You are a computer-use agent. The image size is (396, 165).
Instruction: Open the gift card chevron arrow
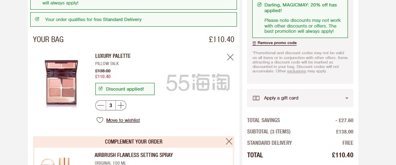[347, 98]
